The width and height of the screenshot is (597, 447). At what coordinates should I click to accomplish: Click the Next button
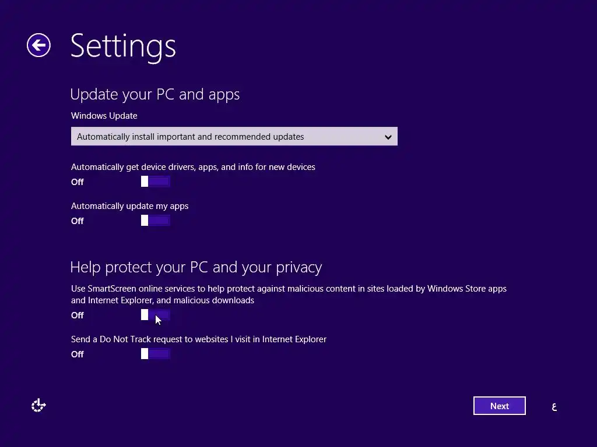point(499,406)
